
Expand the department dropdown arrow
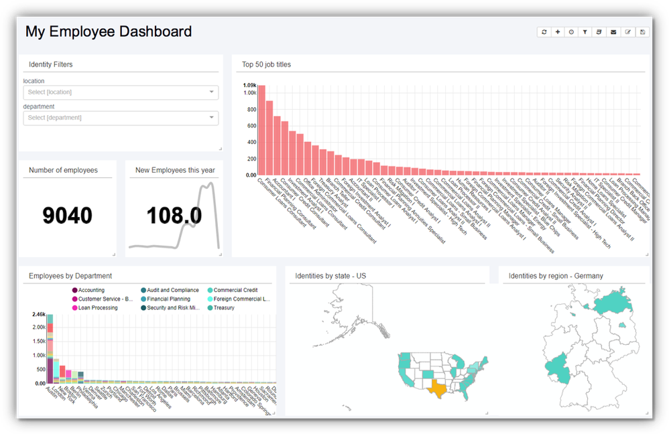212,118
